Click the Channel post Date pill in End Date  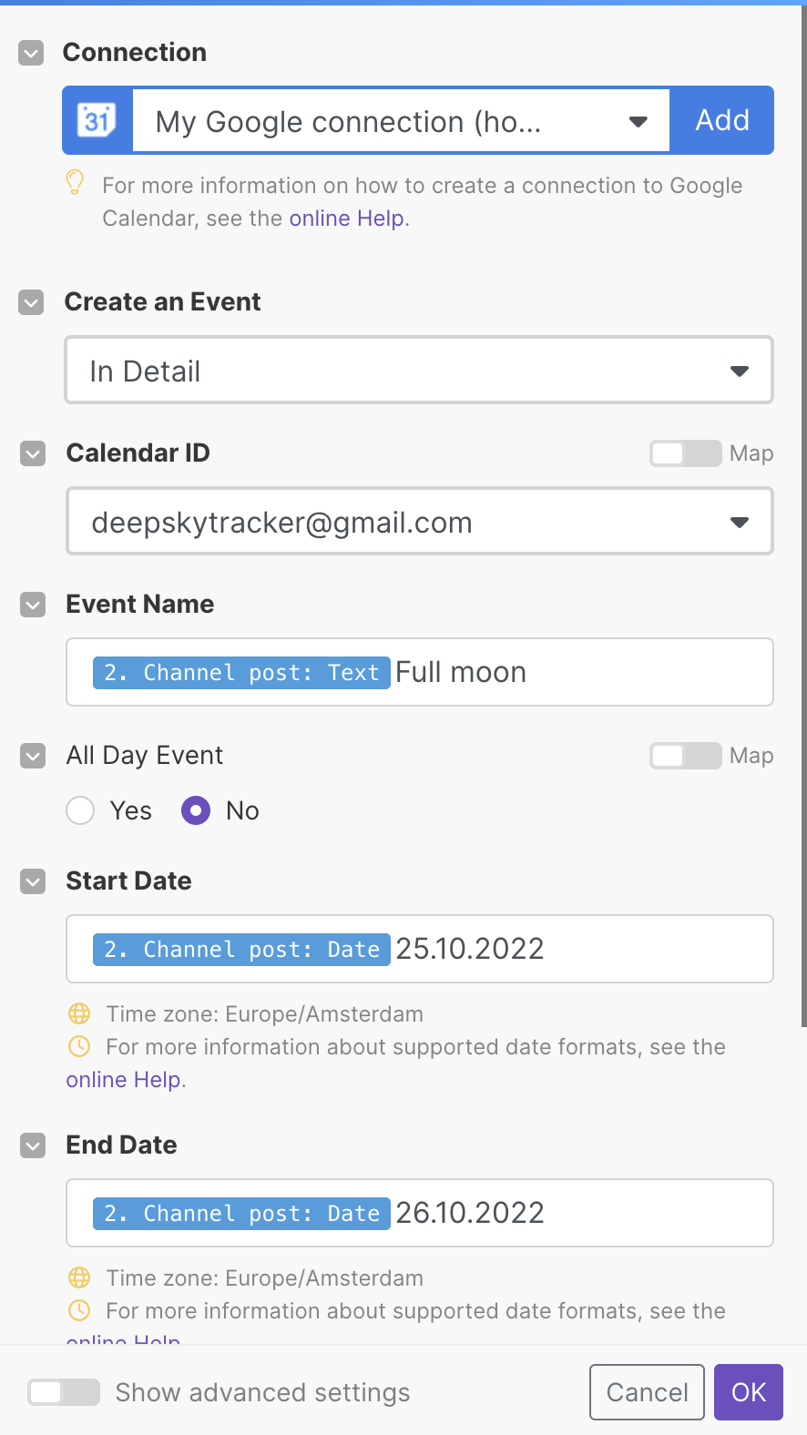click(x=240, y=1213)
